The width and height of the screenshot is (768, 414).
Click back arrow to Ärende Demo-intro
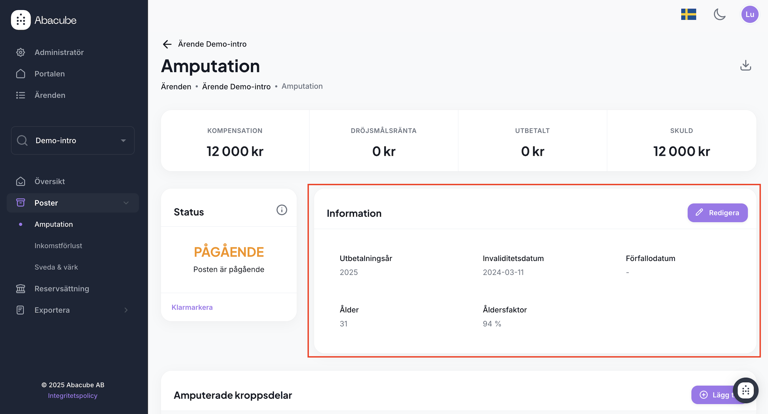(167, 44)
